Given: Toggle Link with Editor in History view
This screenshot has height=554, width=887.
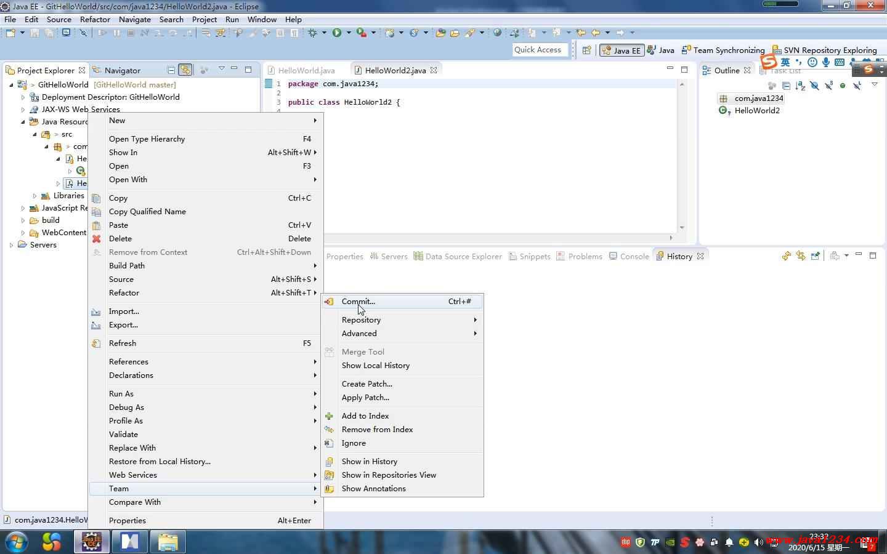Looking at the screenshot, I should (x=801, y=256).
